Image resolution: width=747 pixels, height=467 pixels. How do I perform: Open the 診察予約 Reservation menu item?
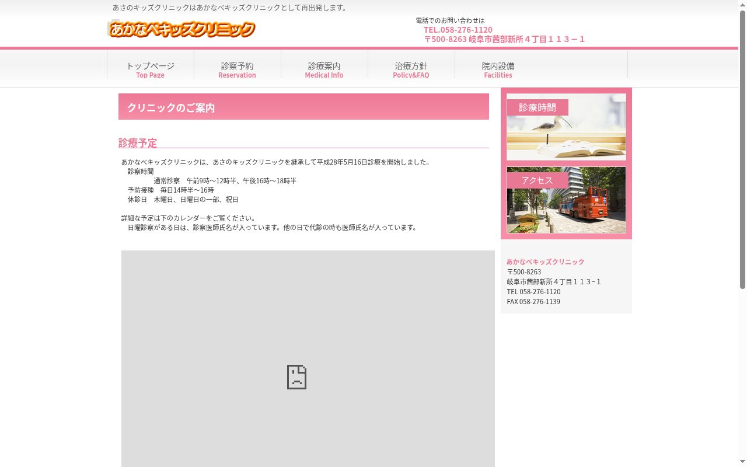pyautogui.click(x=237, y=69)
